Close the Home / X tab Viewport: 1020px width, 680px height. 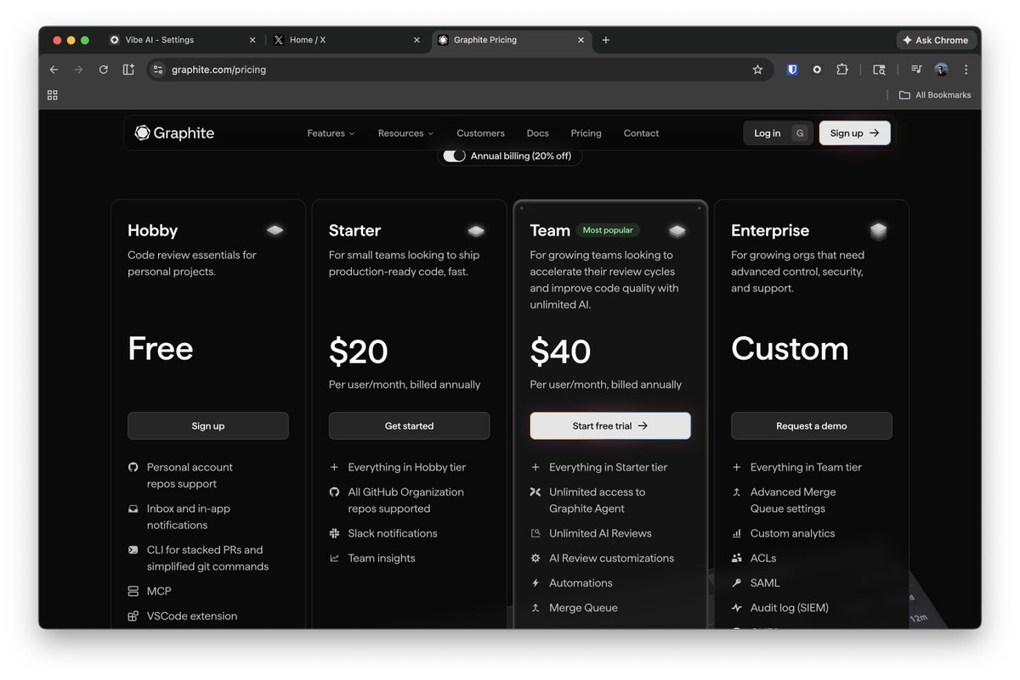(x=416, y=40)
